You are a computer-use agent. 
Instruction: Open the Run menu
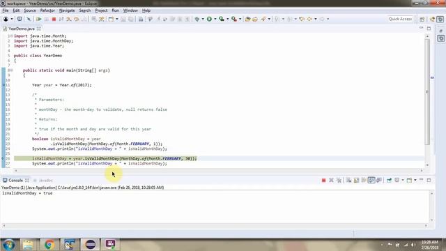coord(115,10)
